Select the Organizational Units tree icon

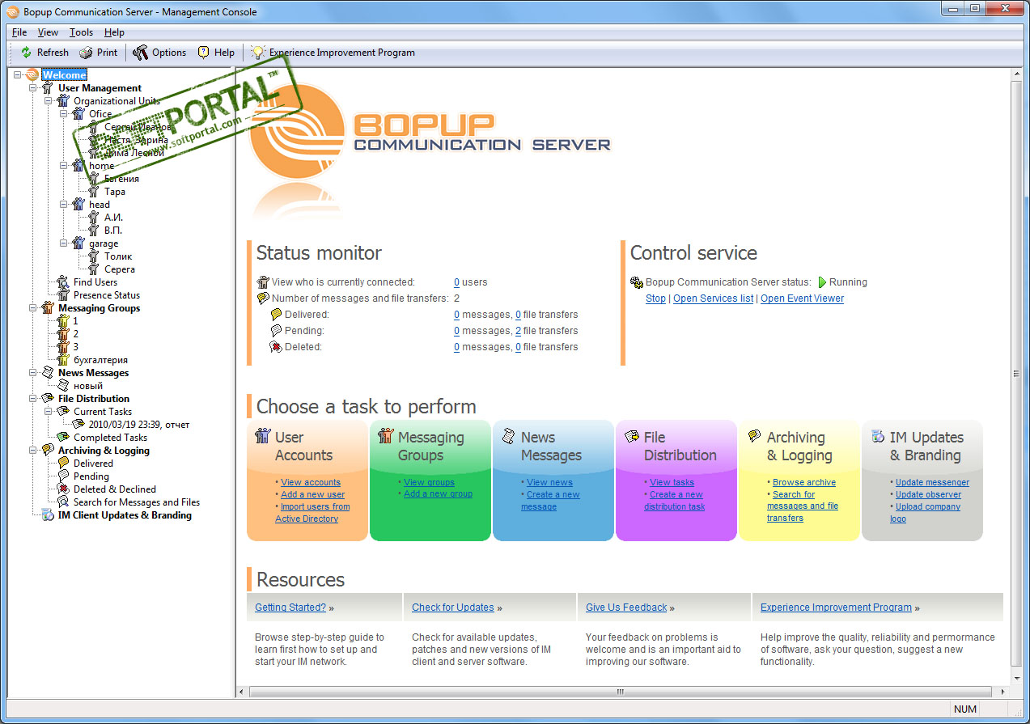pyautogui.click(x=63, y=101)
